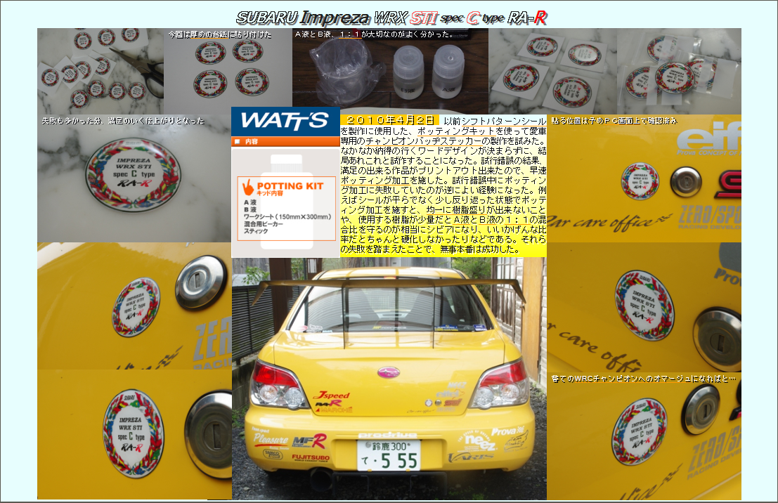Click the red Jspeed sticker on the bumper

tap(330, 396)
